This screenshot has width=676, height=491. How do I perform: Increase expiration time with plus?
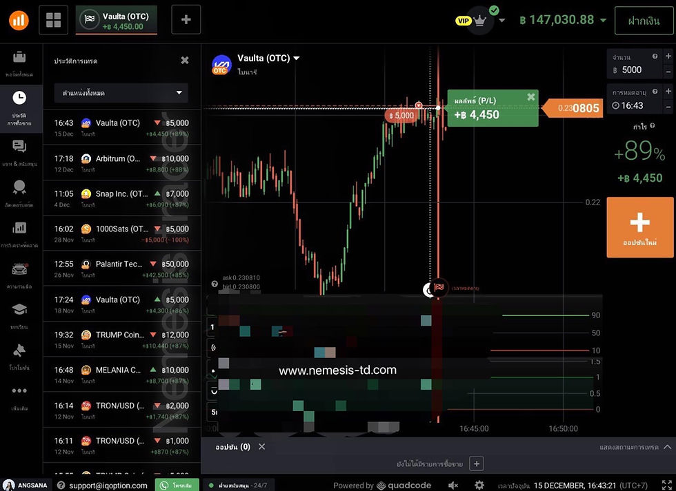pyautogui.click(x=668, y=91)
